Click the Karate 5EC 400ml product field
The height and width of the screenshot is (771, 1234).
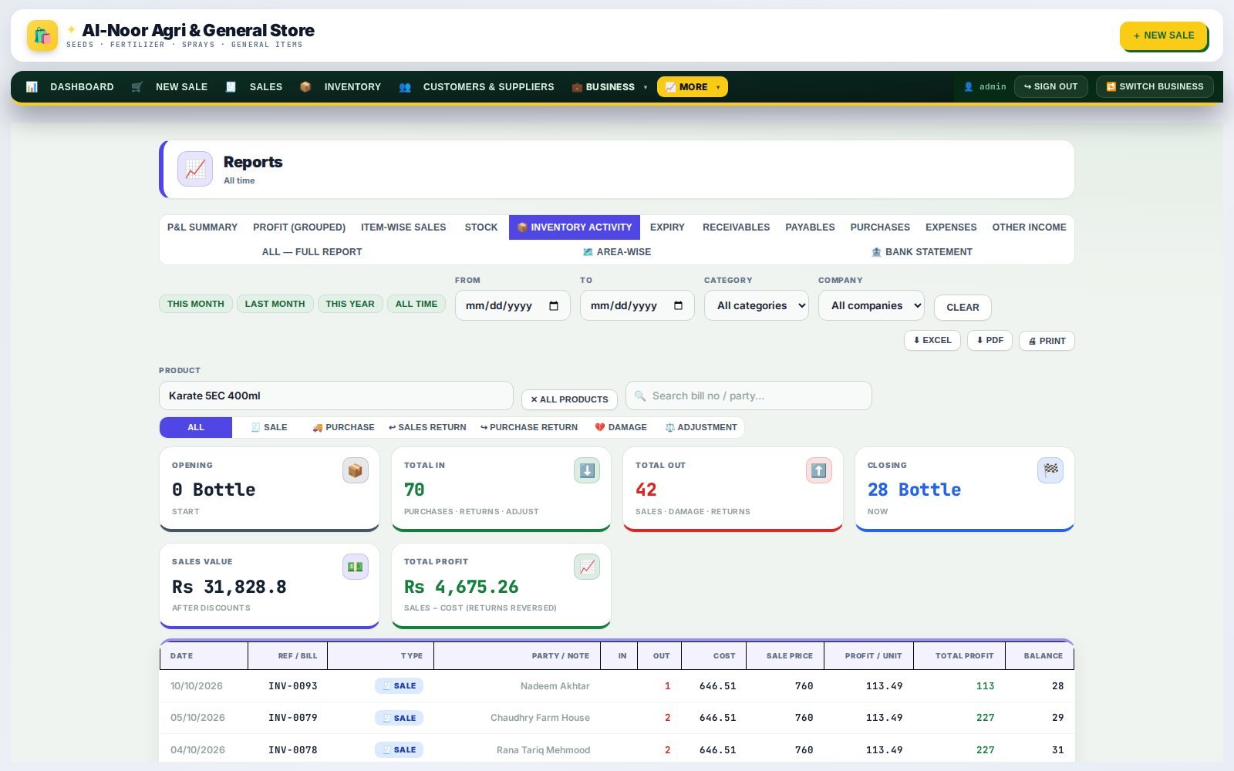(336, 396)
